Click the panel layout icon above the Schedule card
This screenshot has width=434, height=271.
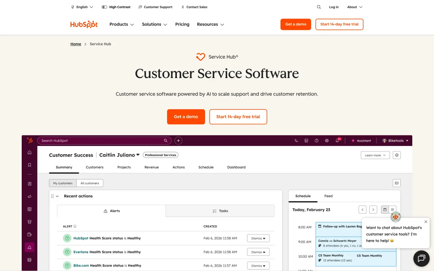[397, 183]
